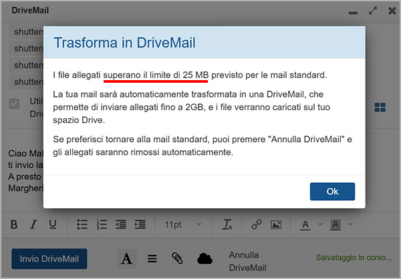
Task: Switch attachments to grid view
Action: [x=380, y=107]
